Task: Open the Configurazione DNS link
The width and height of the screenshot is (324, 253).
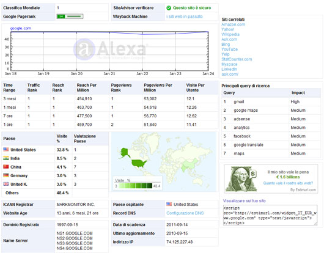Action: 185,213
